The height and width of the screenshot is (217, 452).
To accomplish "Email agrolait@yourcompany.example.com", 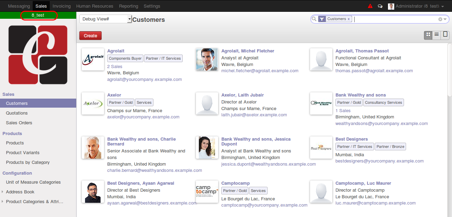I will click(144, 79).
